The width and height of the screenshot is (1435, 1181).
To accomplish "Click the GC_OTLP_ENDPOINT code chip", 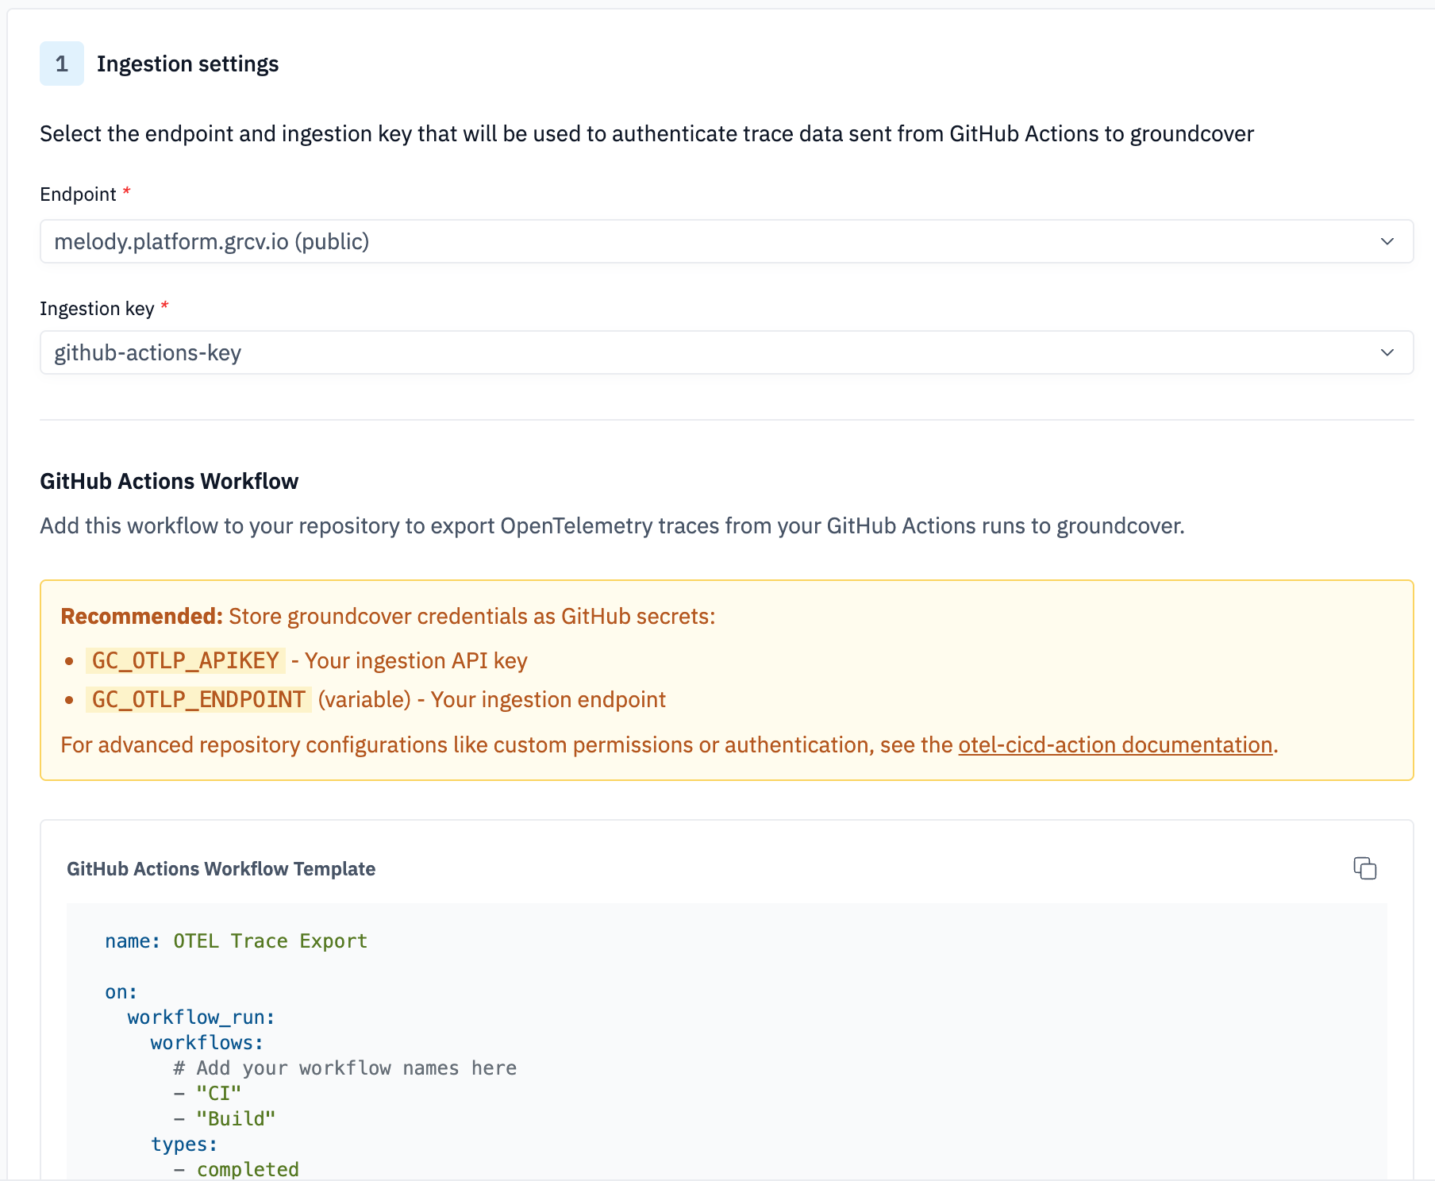I will click(x=198, y=699).
